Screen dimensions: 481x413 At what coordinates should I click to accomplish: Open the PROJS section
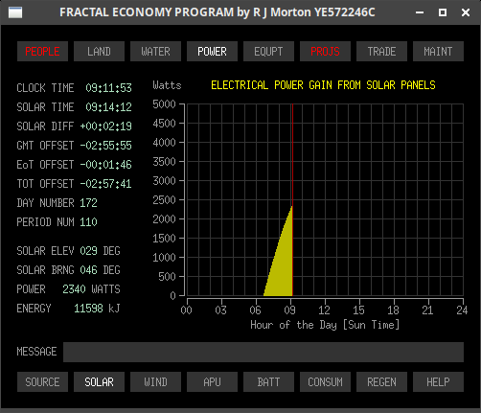pyautogui.click(x=325, y=51)
